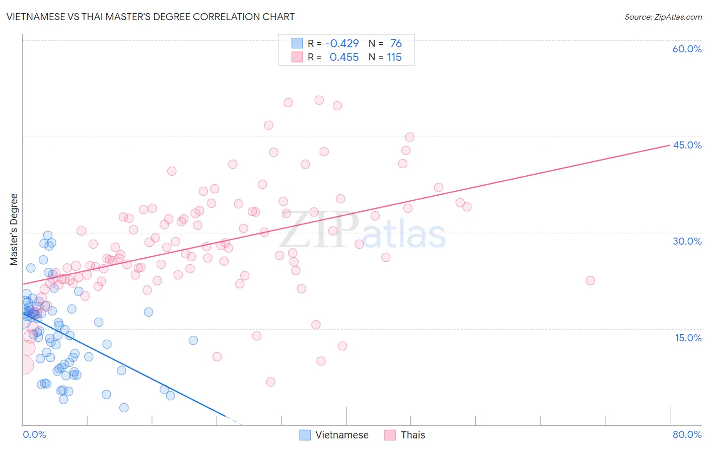The width and height of the screenshot is (708, 449).
Task: Click the pink Thais legend swatch at bottom
Action: click(x=390, y=435)
